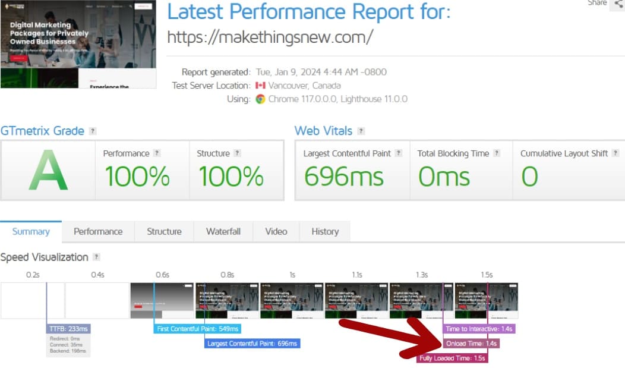Screen dimensions: 625x368
Task: Click the Canada flag icon
Action: coord(261,85)
